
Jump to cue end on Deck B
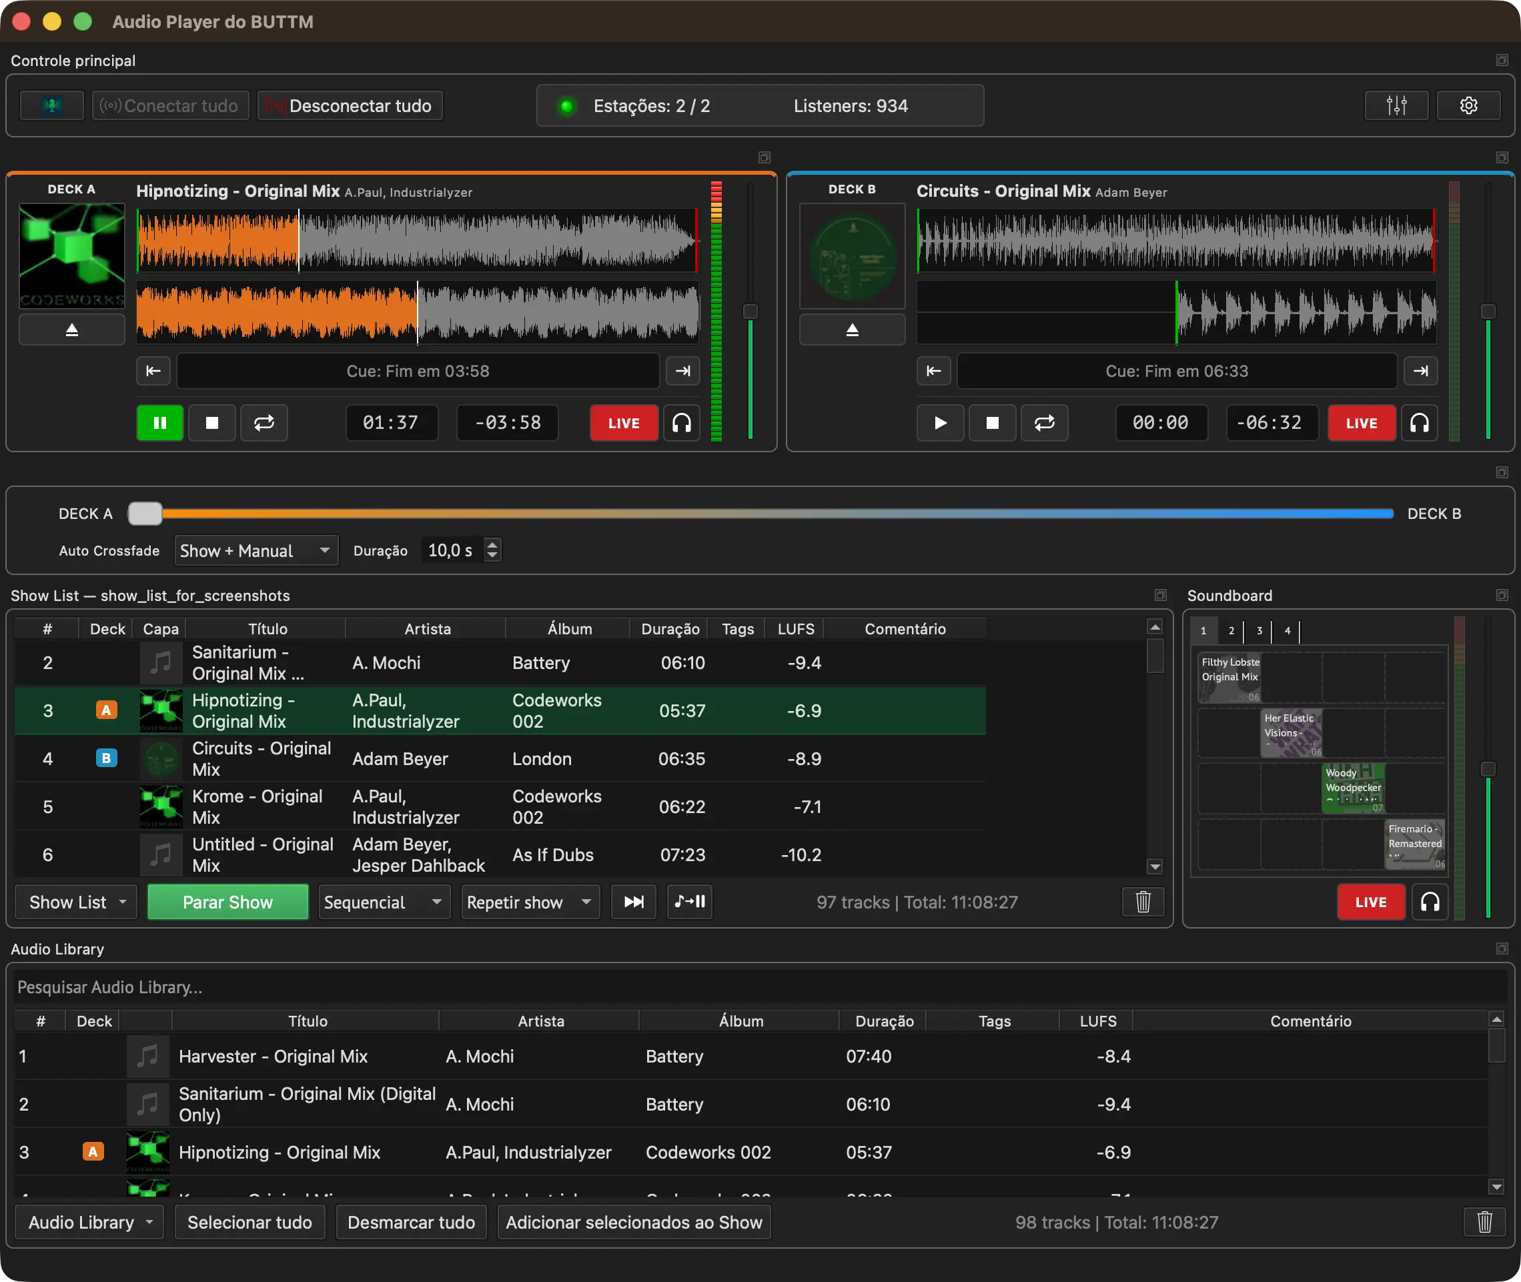point(1420,371)
